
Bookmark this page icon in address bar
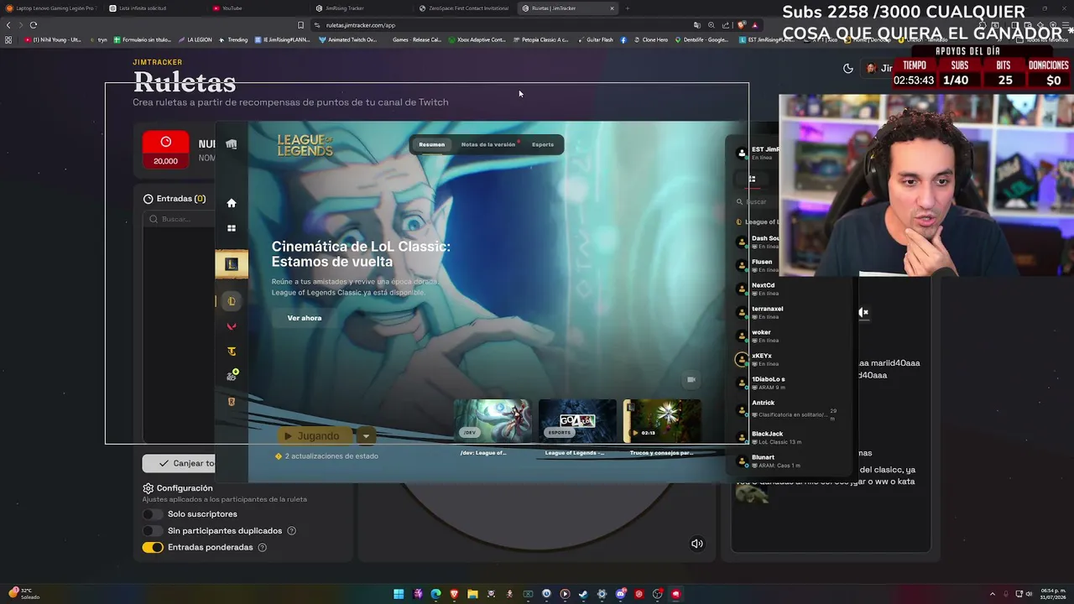click(x=300, y=25)
